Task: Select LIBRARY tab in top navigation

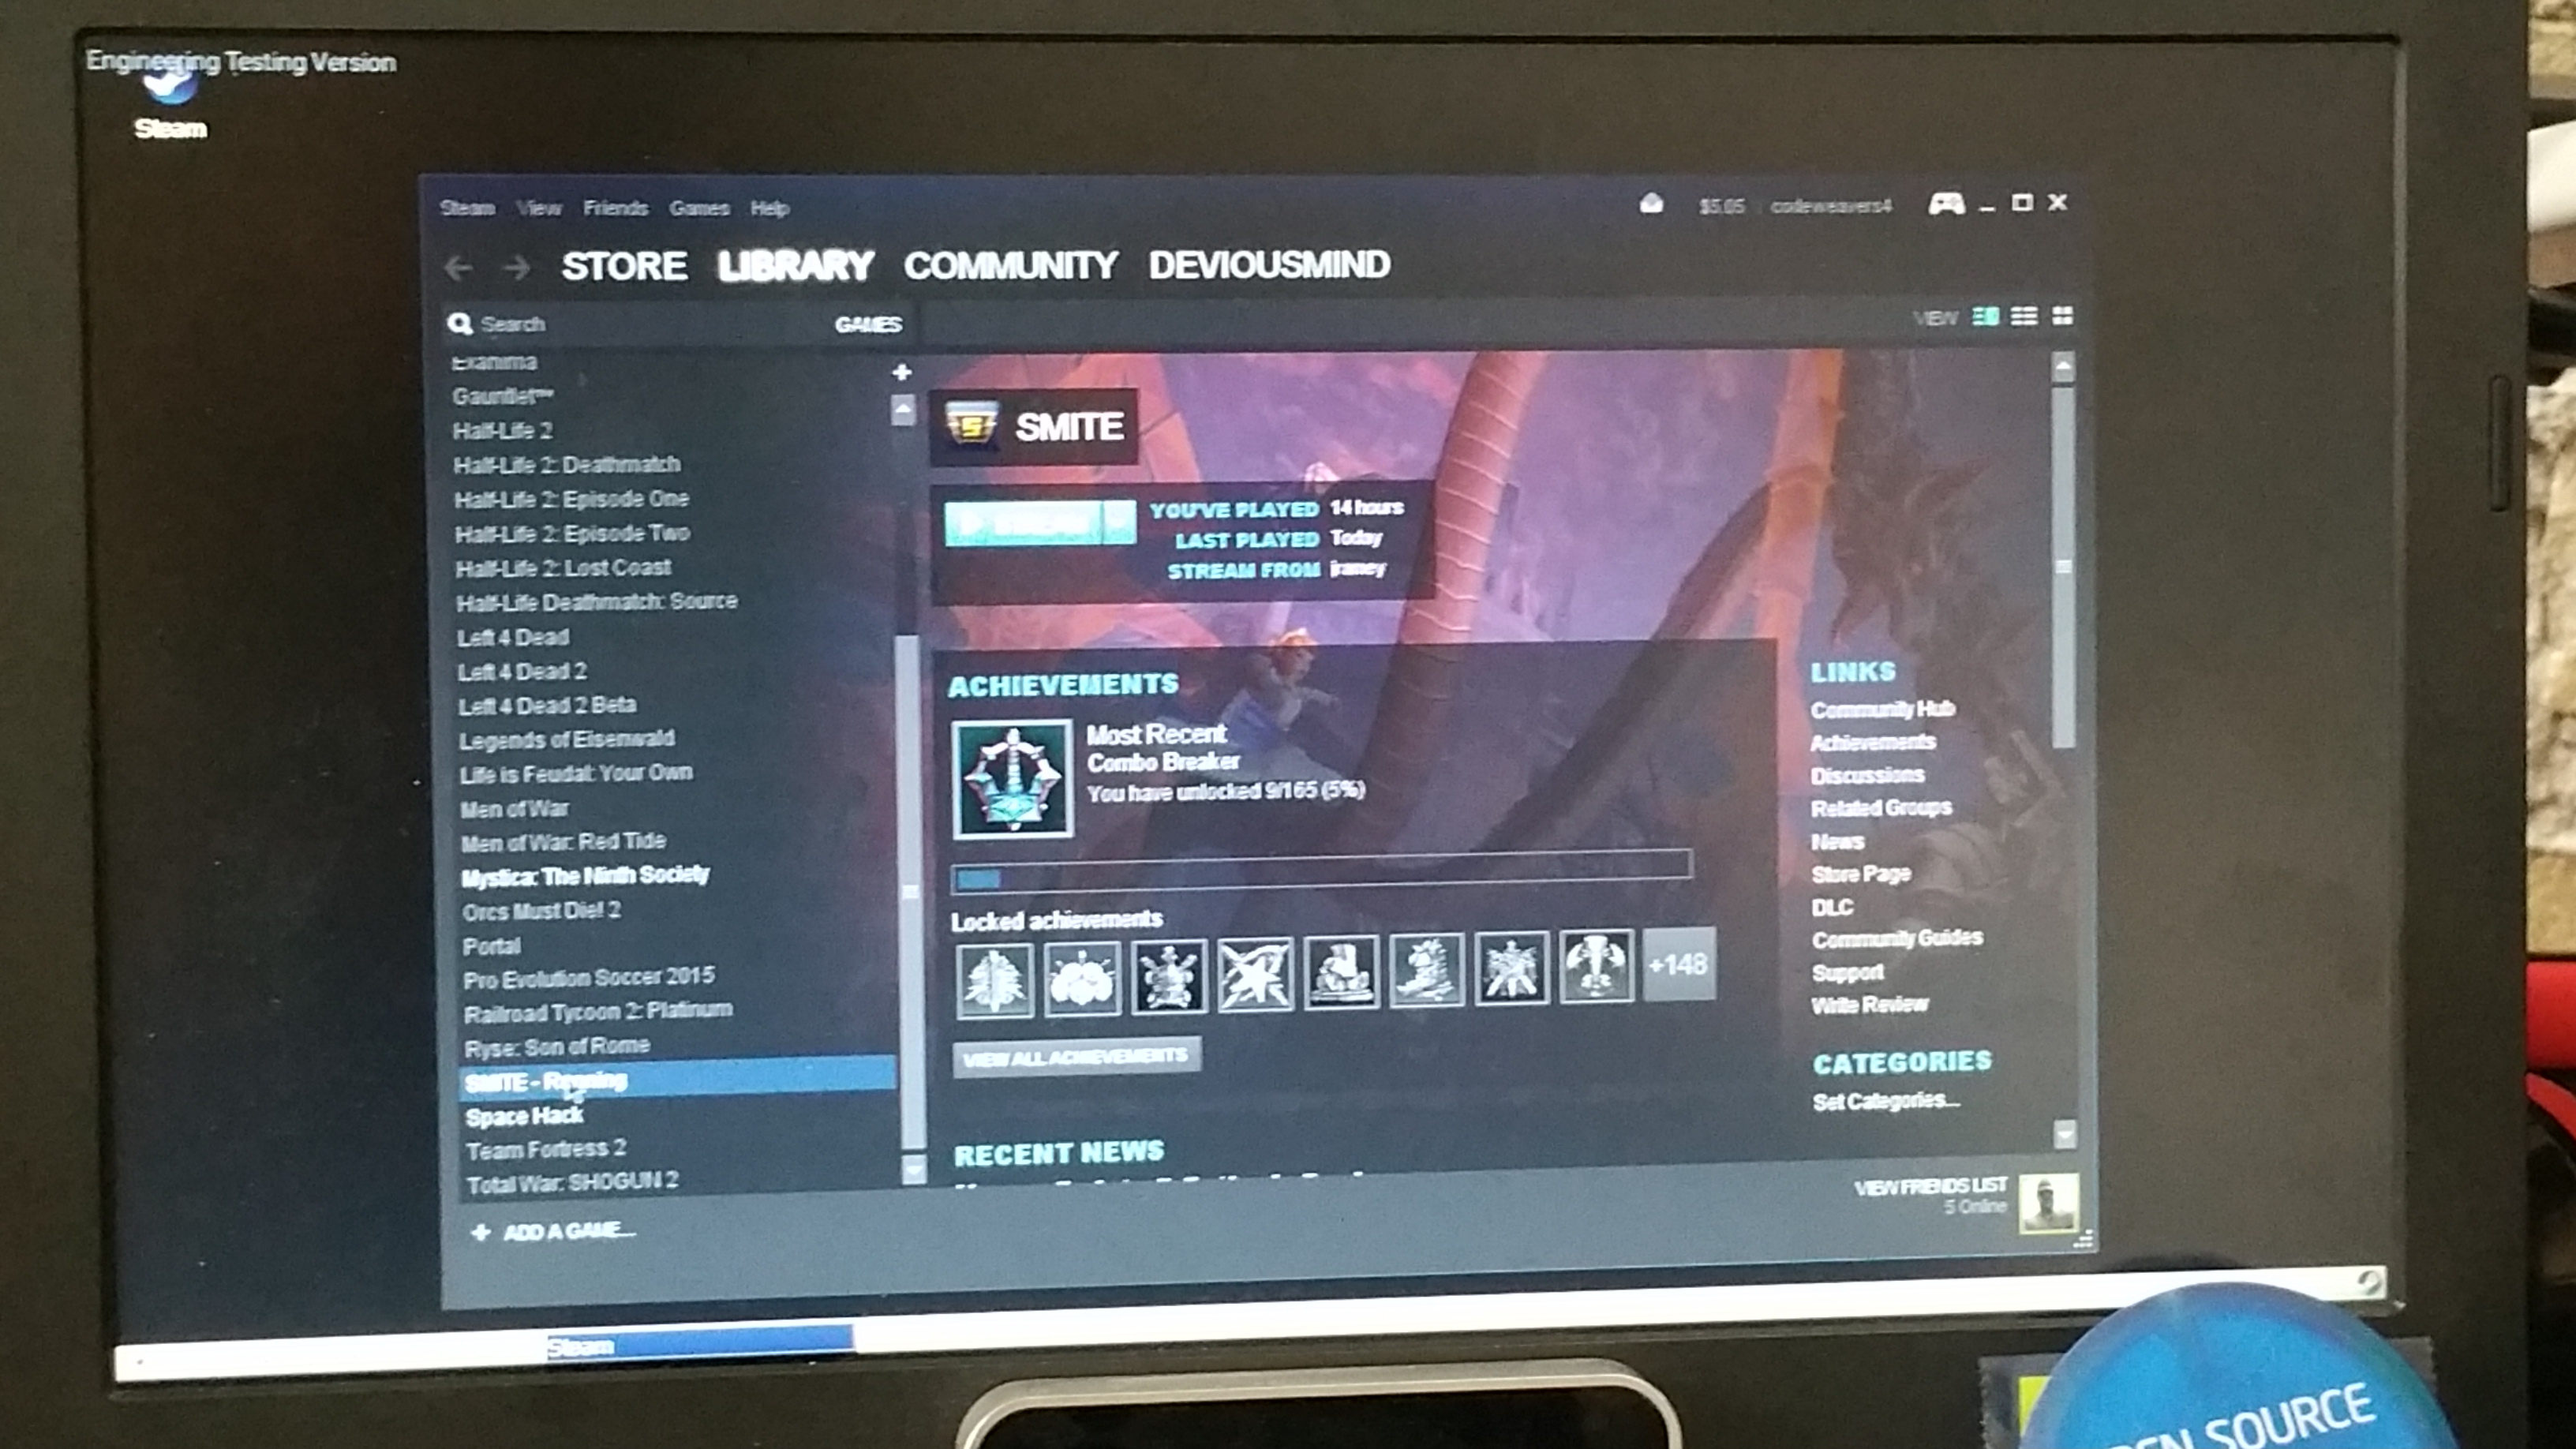Action: tap(796, 265)
